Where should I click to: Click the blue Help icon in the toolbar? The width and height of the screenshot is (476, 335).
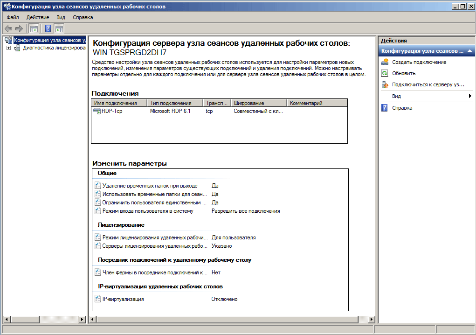(x=48, y=29)
